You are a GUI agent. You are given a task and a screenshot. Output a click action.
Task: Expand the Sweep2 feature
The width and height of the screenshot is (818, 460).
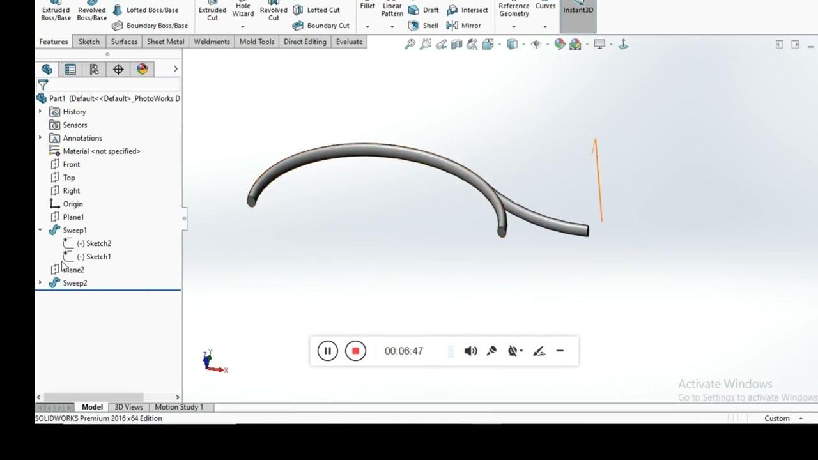40,283
